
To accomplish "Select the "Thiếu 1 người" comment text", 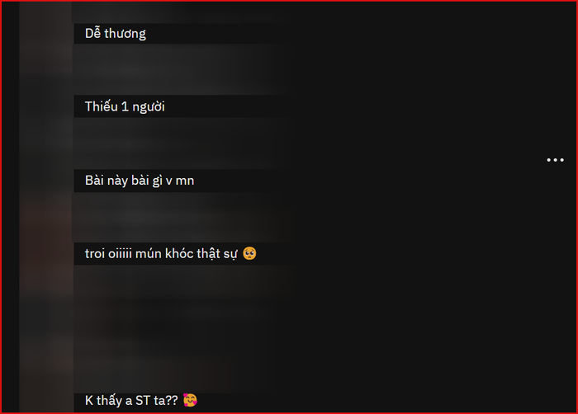I will point(125,106).
